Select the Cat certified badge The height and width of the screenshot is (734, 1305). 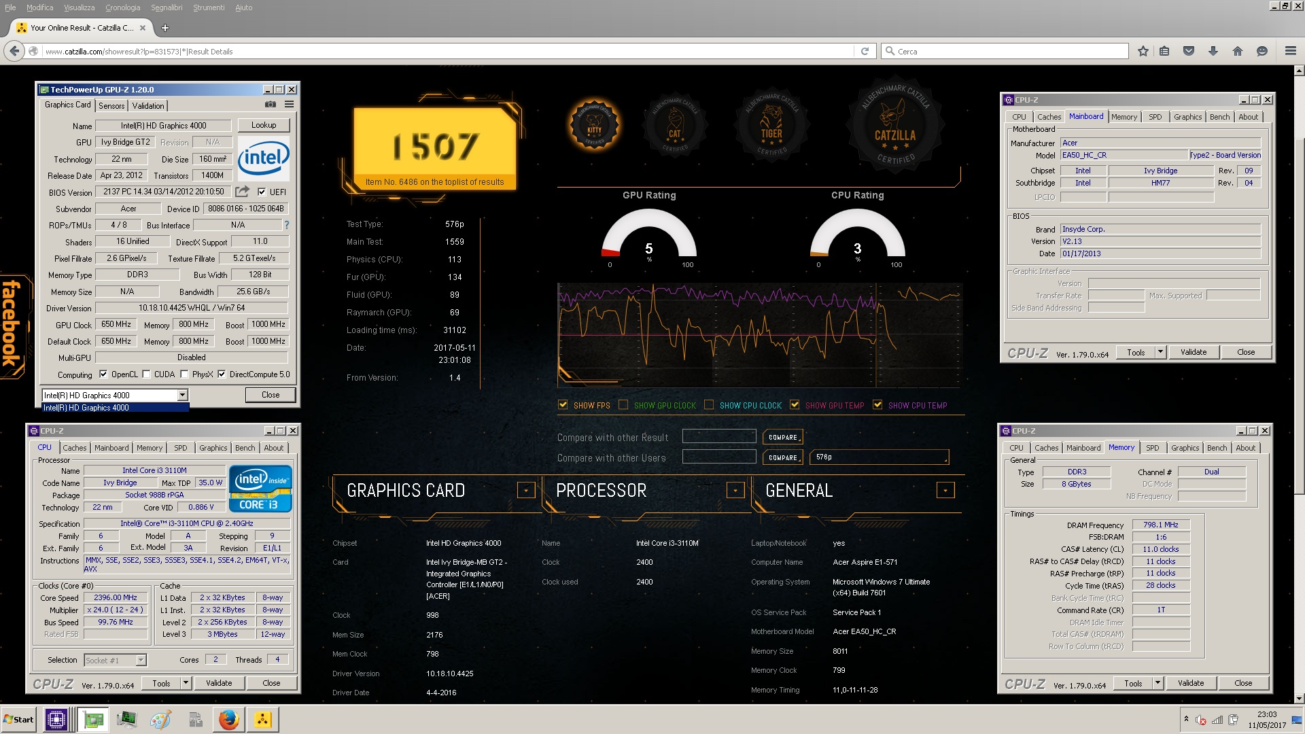[x=675, y=126]
